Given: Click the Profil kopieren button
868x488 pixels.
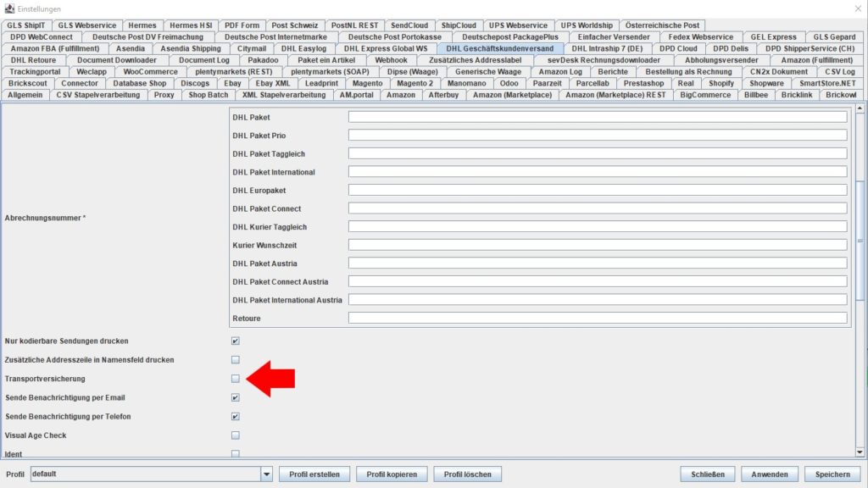Looking at the screenshot, I should 392,474.
